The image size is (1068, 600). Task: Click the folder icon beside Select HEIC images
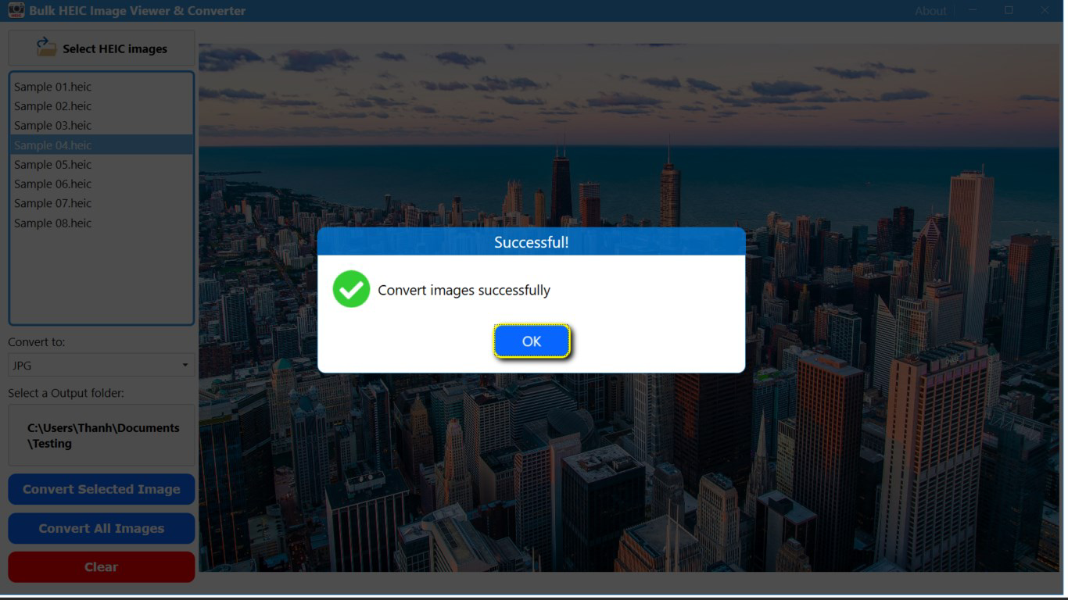click(x=46, y=47)
